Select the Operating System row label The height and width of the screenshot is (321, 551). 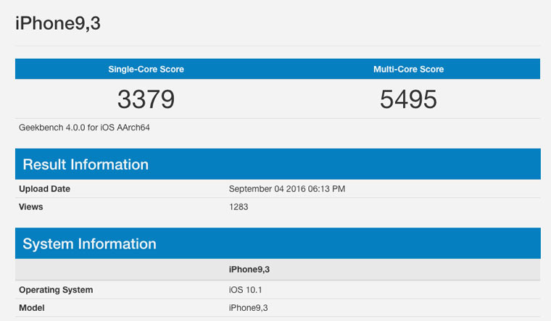pyautogui.click(x=56, y=290)
